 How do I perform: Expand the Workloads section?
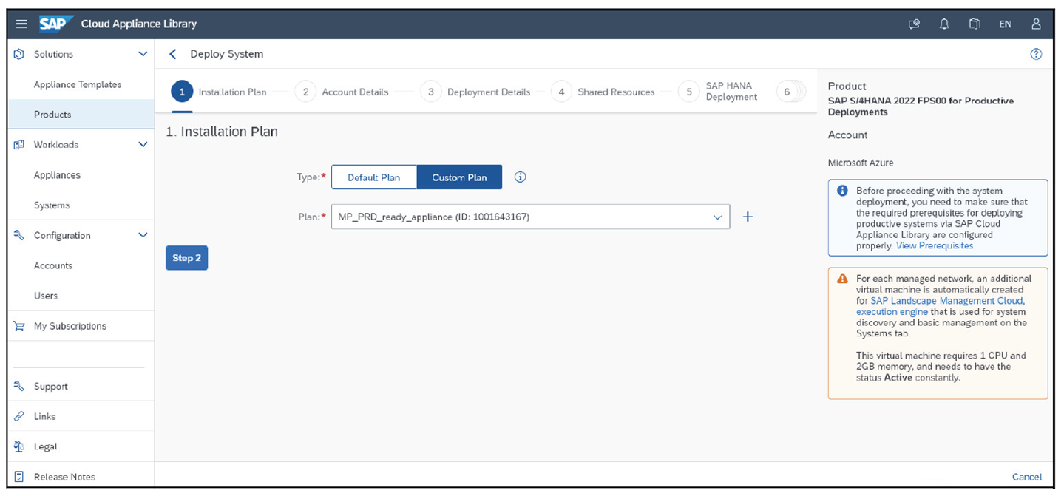tap(142, 144)
